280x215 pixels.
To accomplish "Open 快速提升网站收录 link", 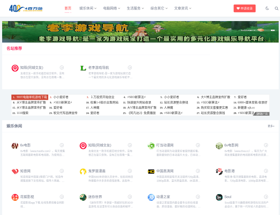I will 139,102.
